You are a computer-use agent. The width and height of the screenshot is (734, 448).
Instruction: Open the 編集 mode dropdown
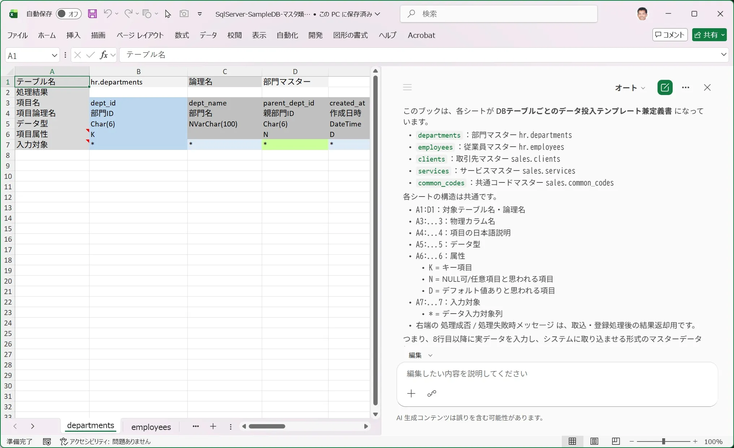(x=420, y=355)
